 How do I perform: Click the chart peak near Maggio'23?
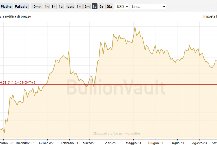[x=135, y=27]
